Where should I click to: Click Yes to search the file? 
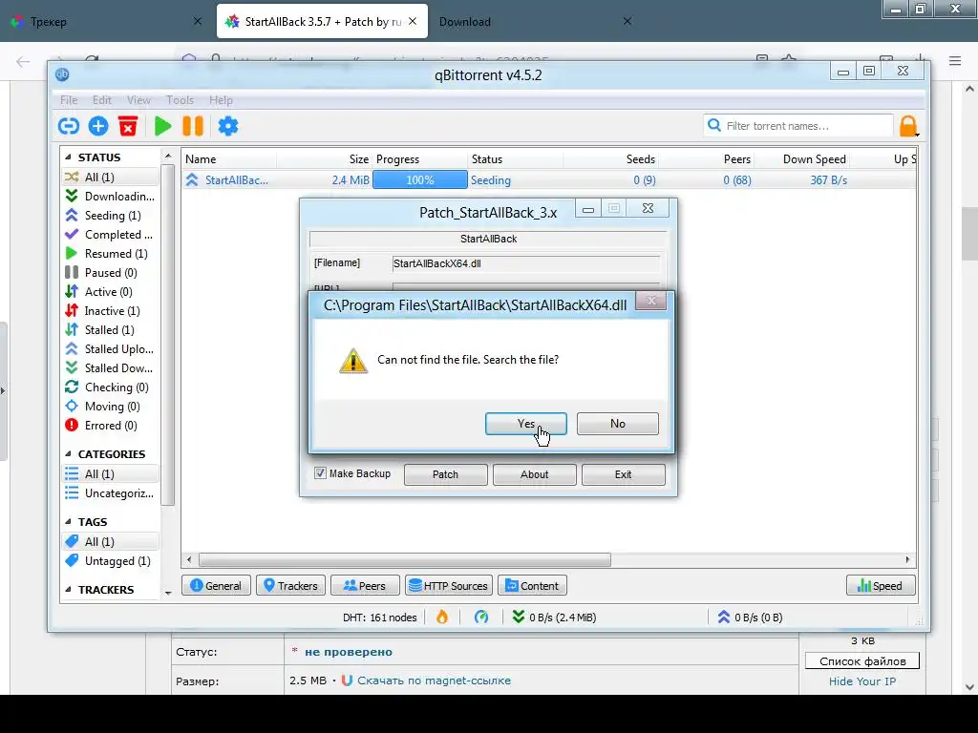tap(526, 423)
